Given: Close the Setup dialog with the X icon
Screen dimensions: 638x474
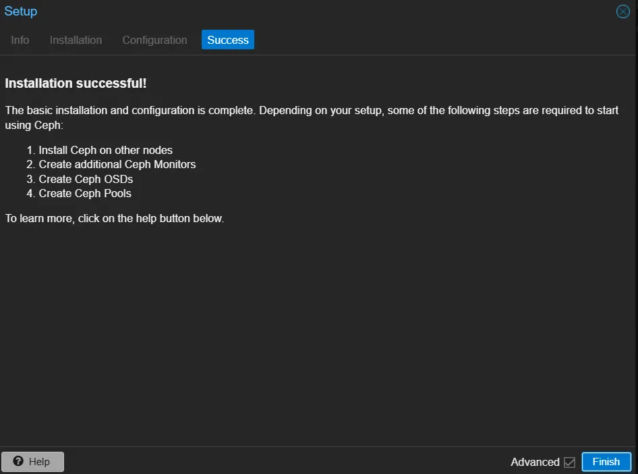Looking at the screenshot, I should point(622,11).
